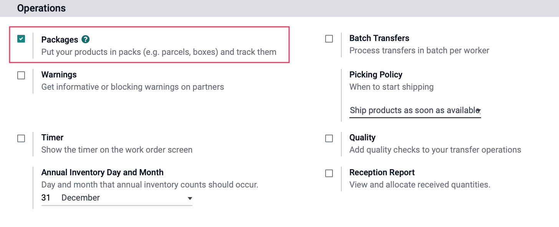Image resolution: width=559 pixels, height=227 pixels.
Task: Click the Reception Report title text
Action: tap(382, 173)
